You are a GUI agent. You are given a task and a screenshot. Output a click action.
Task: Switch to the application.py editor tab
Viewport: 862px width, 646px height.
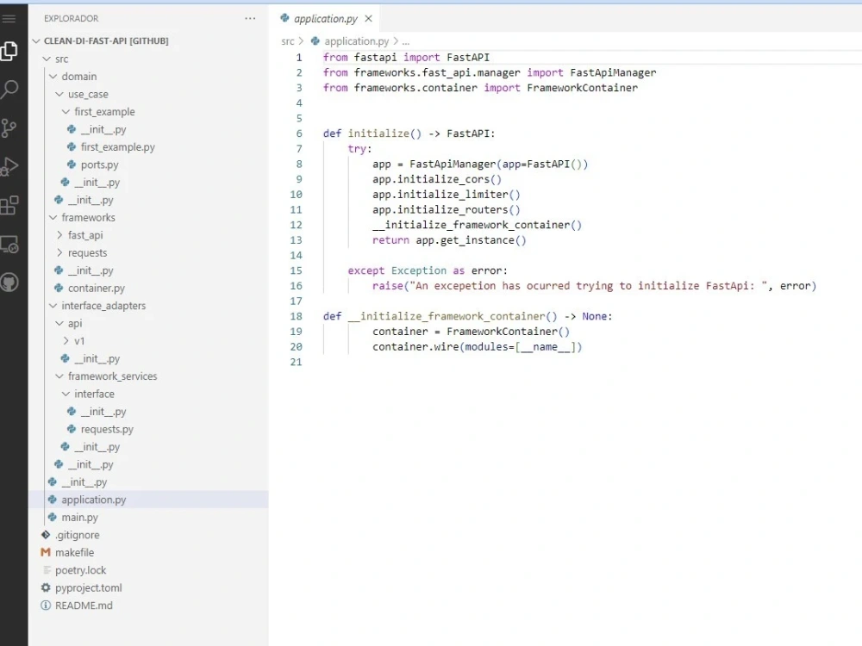[x=326, y=17]
